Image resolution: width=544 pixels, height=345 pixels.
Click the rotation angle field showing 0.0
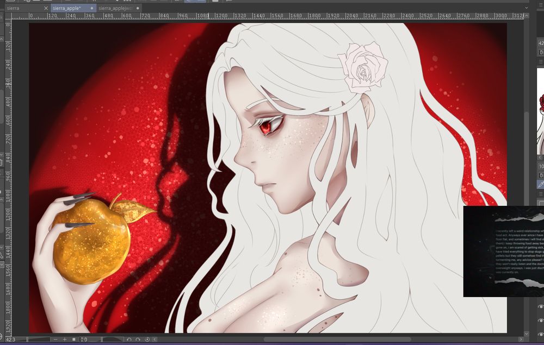(84, 340)
